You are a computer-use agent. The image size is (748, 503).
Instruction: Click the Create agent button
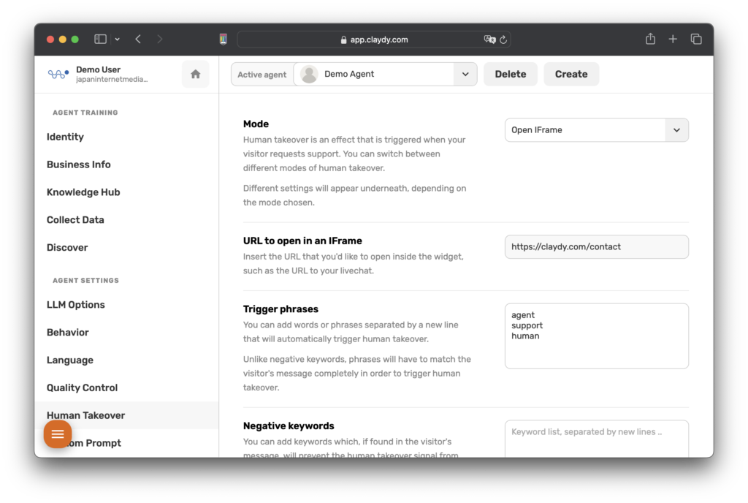(x=571, y=74)
